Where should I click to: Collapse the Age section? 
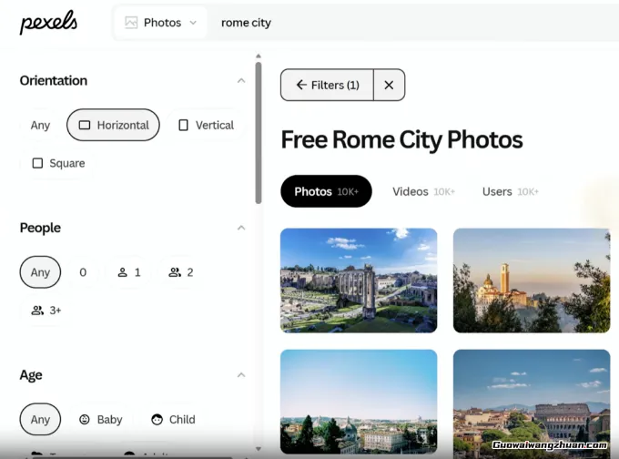pyautogui.click(x=241, y=375)
